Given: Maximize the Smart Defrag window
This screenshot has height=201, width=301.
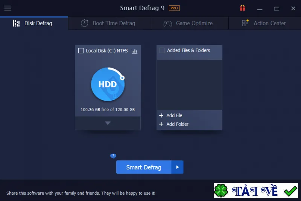Looking at the screenshot, I should click(277, 8).
